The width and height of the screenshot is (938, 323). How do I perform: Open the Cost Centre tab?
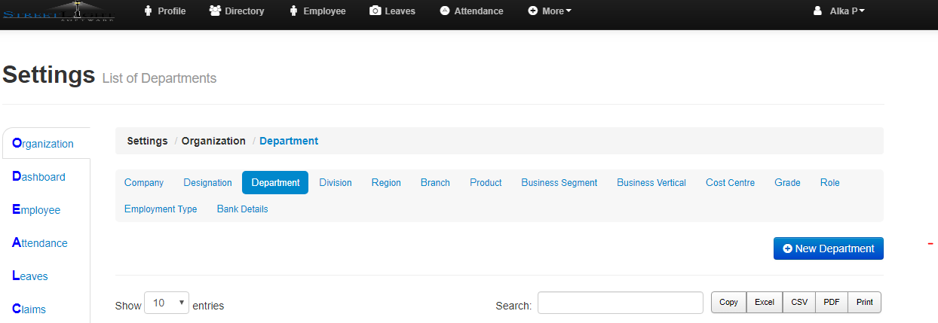[730, 182]
